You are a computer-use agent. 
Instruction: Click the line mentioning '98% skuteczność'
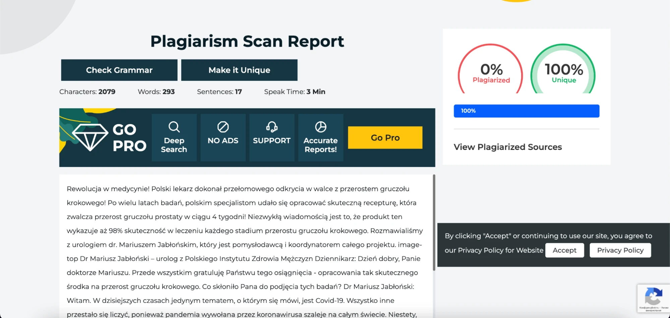245,231
